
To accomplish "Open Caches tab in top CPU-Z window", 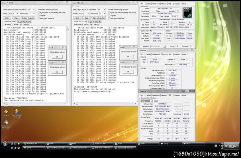I will click(x=148, y=4).
